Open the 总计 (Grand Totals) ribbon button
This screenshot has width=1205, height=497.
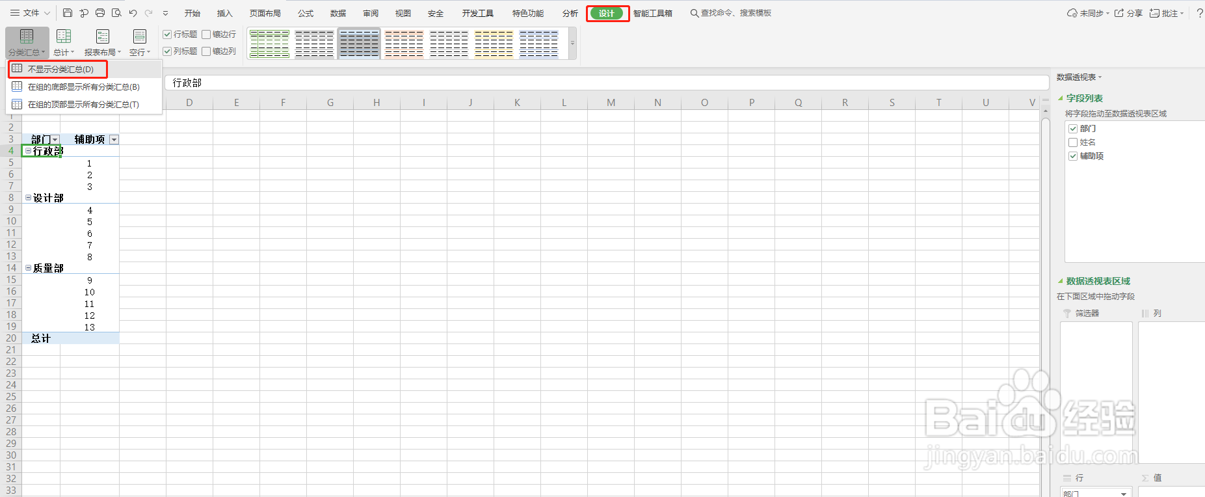pos(64,43)
